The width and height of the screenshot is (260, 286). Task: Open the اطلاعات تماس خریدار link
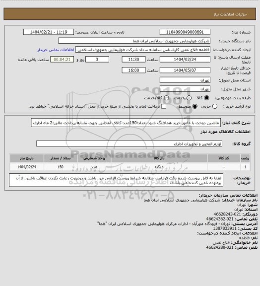tap(56, 50)
